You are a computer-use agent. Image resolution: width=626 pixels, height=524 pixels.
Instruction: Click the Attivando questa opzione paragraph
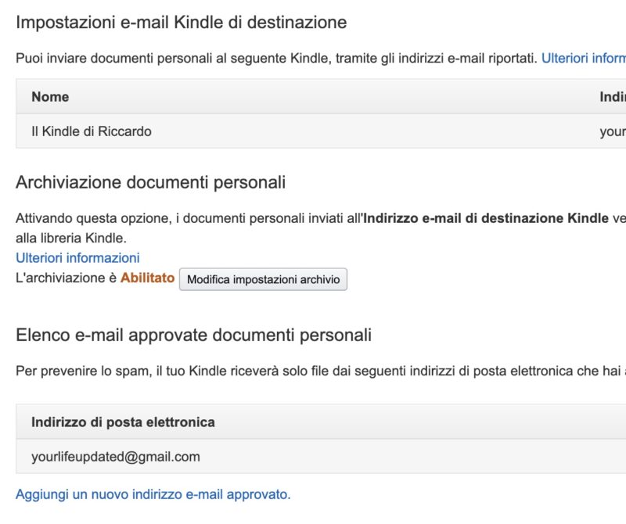188,217
